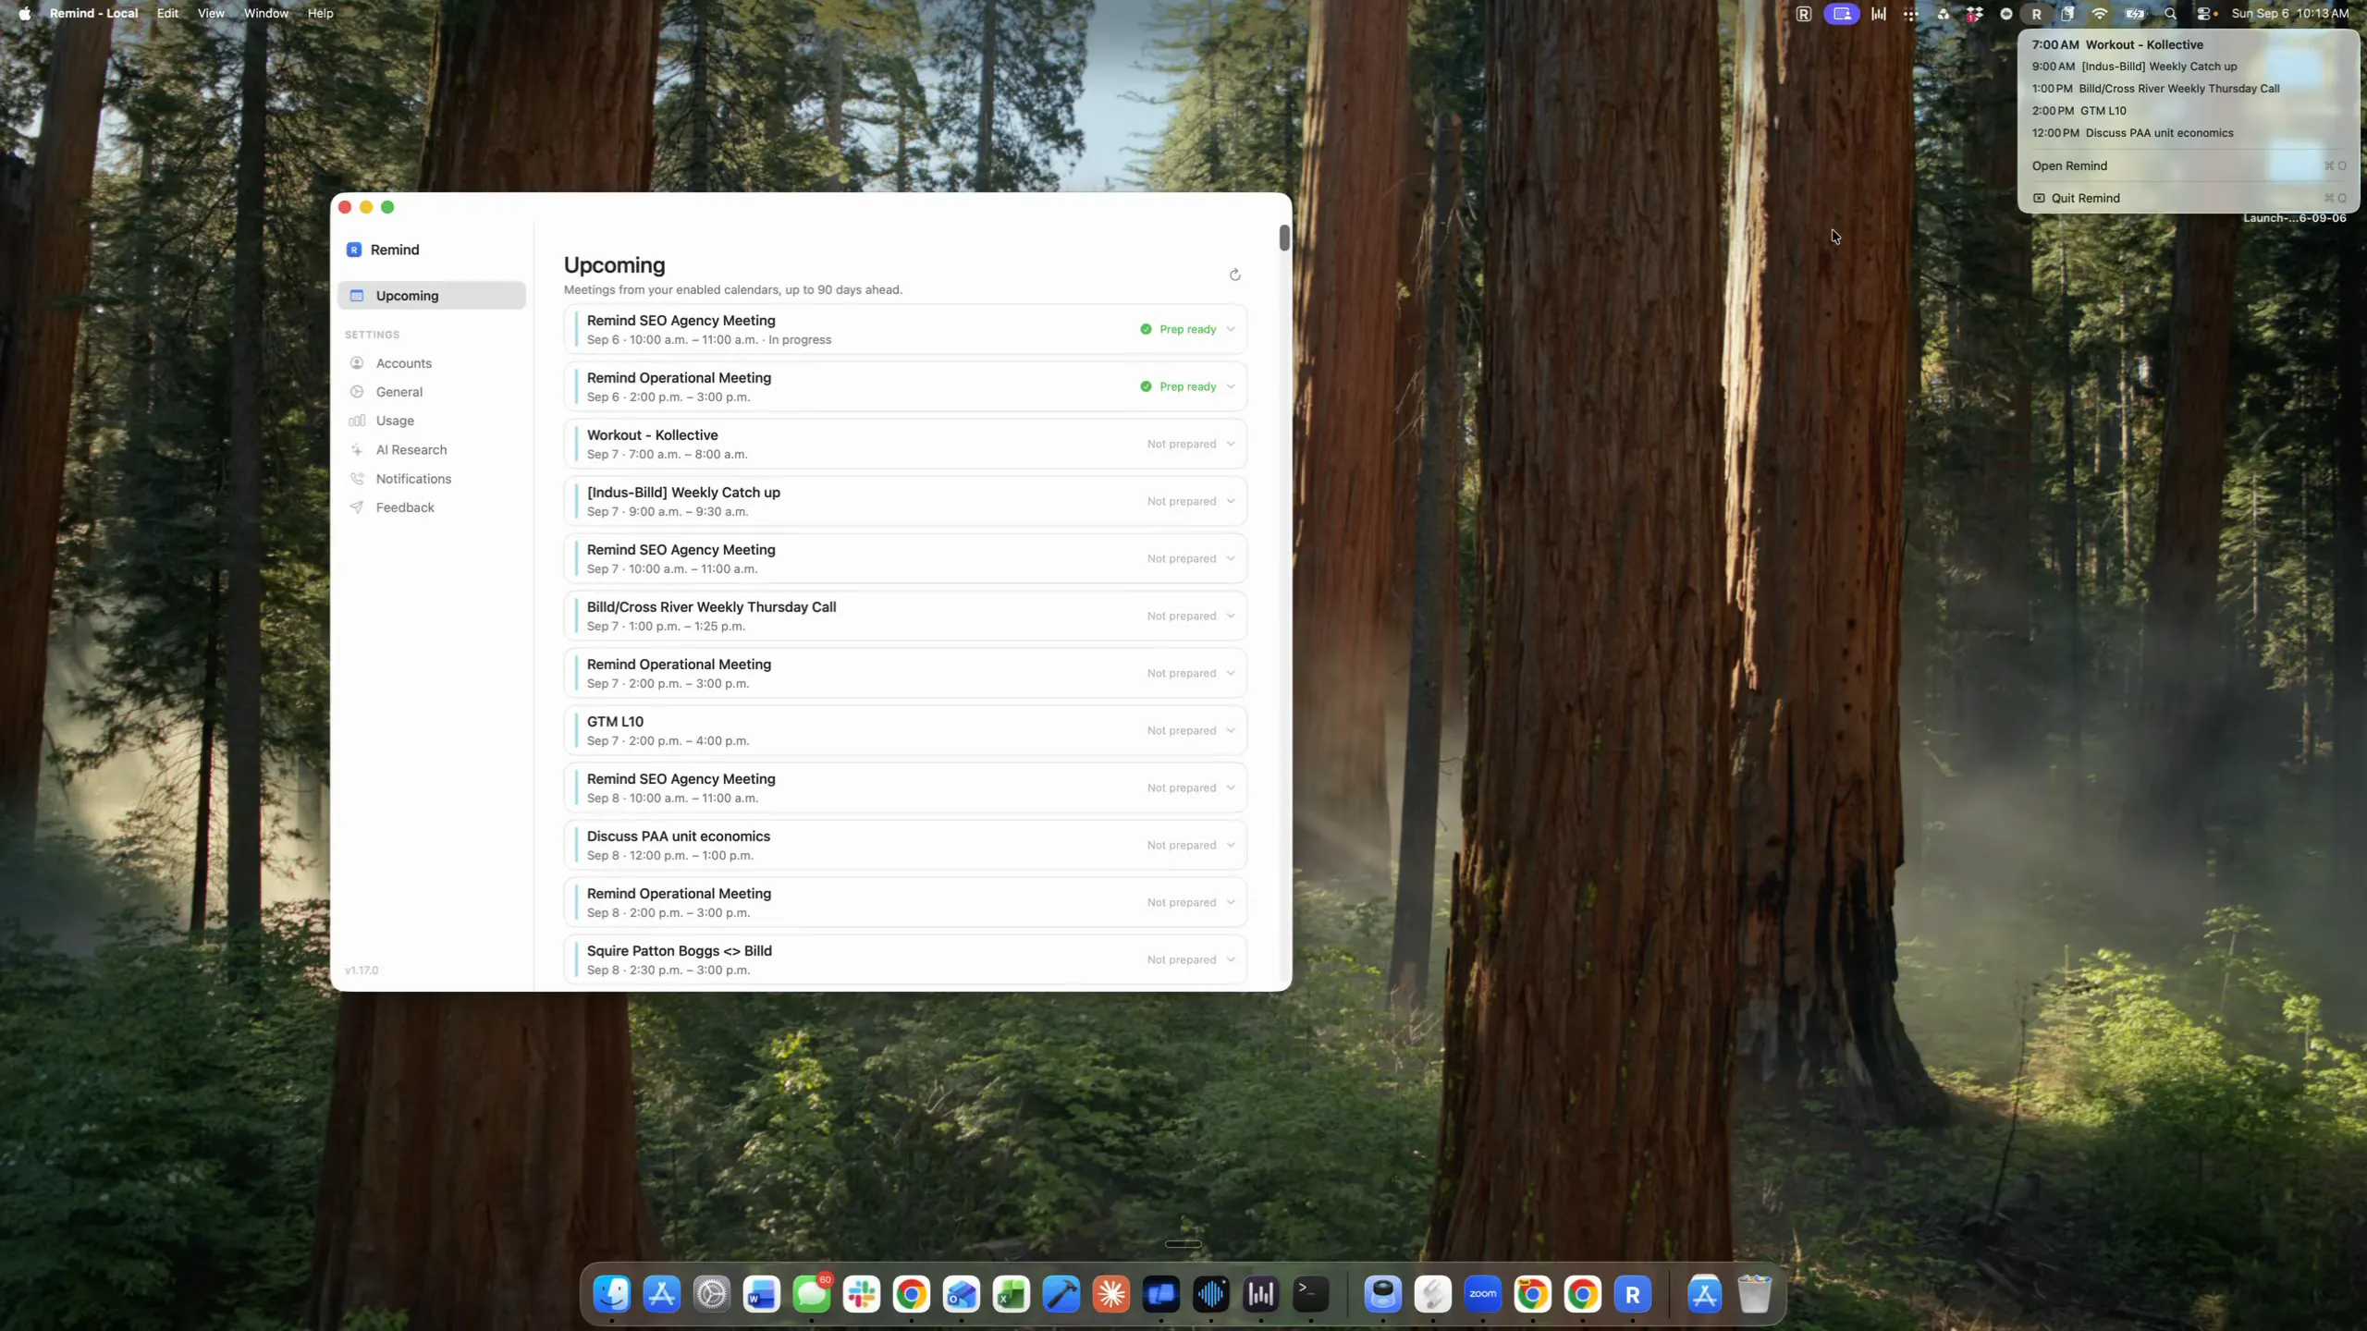Click the clipboard icon in the menu bar
This screenshot has width=2367, height=1331.
[x=2067, y=14]
